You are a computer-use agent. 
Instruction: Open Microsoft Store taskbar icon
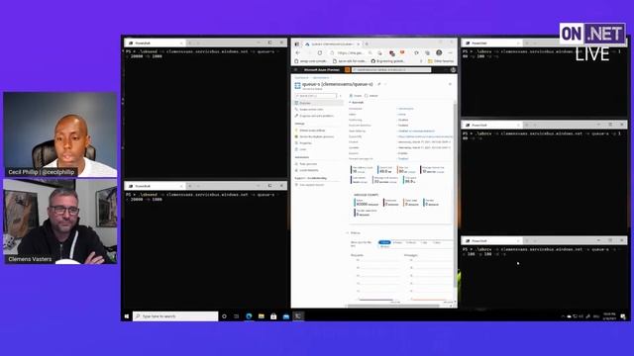[273, 316]
